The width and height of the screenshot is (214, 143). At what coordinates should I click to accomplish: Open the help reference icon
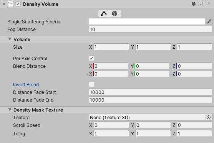click(194, 4)
